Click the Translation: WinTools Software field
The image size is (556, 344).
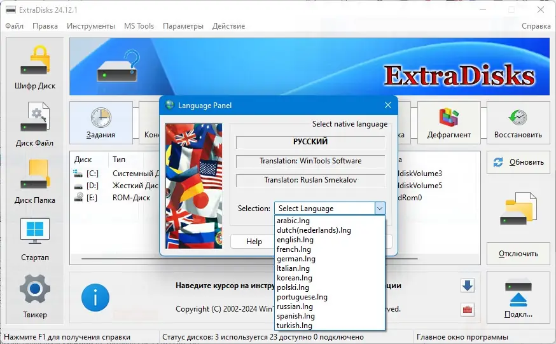[x=310, y=161]
